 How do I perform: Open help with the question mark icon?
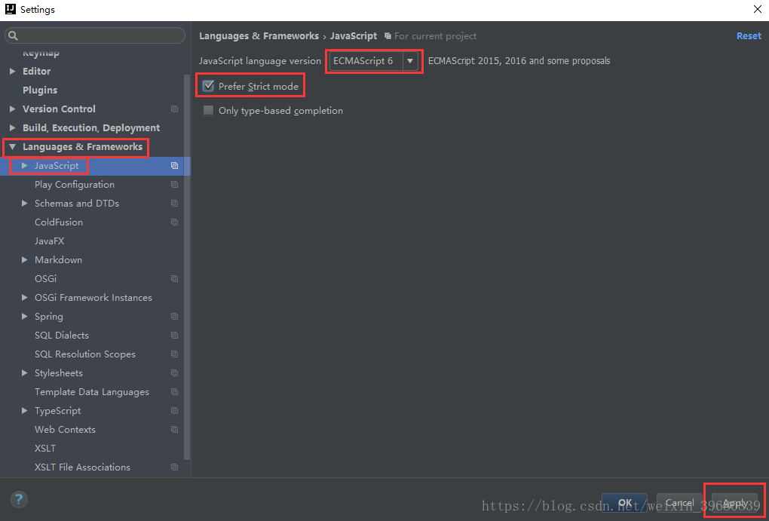click(19, 500)
